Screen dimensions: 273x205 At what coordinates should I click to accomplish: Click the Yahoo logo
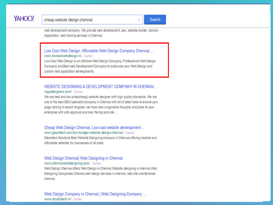point(24,18)
